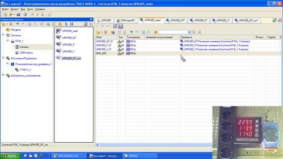The image size is (283, 159).
Task: Open the Файл menu
Action: (5, 9)
